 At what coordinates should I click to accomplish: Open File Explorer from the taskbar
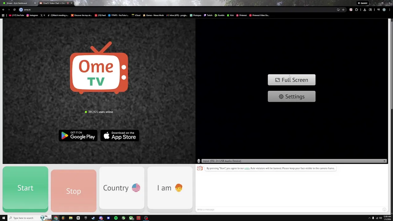[x=71, y=218]
